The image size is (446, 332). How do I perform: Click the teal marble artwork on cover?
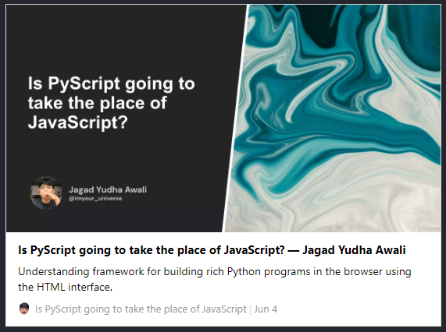coord(336,118)
